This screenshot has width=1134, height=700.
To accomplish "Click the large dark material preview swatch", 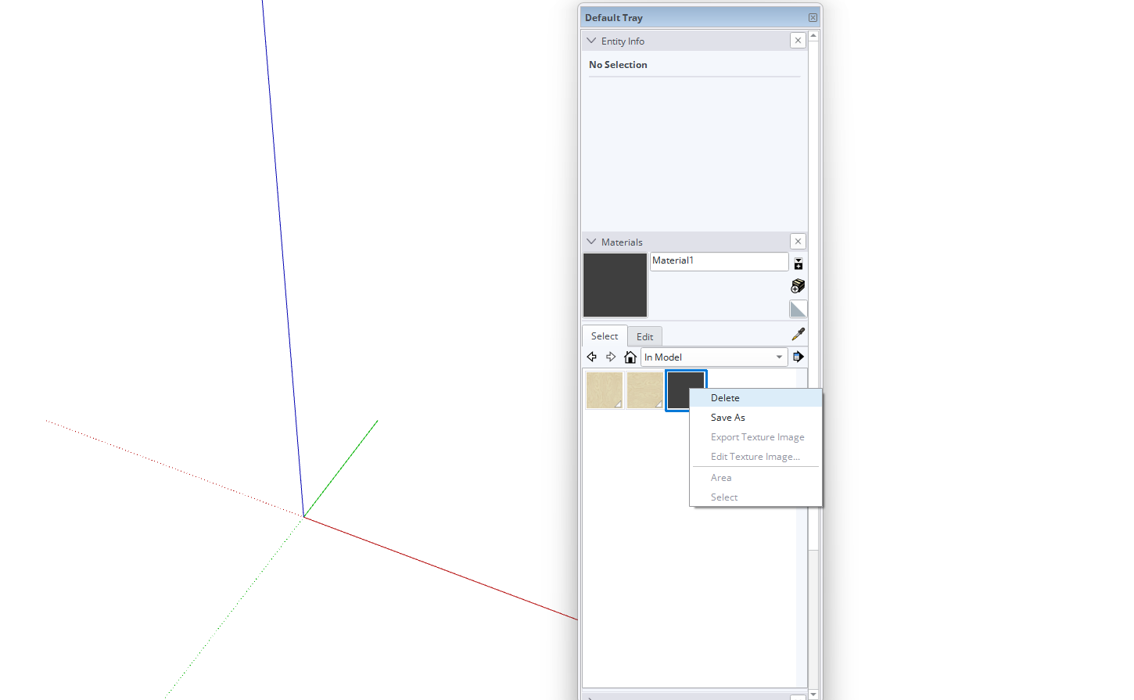I will (x=615, y=285).
